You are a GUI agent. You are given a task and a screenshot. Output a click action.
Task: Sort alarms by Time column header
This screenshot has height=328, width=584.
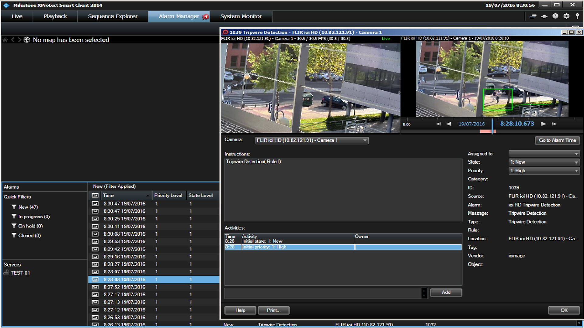(x=126, y=195)
